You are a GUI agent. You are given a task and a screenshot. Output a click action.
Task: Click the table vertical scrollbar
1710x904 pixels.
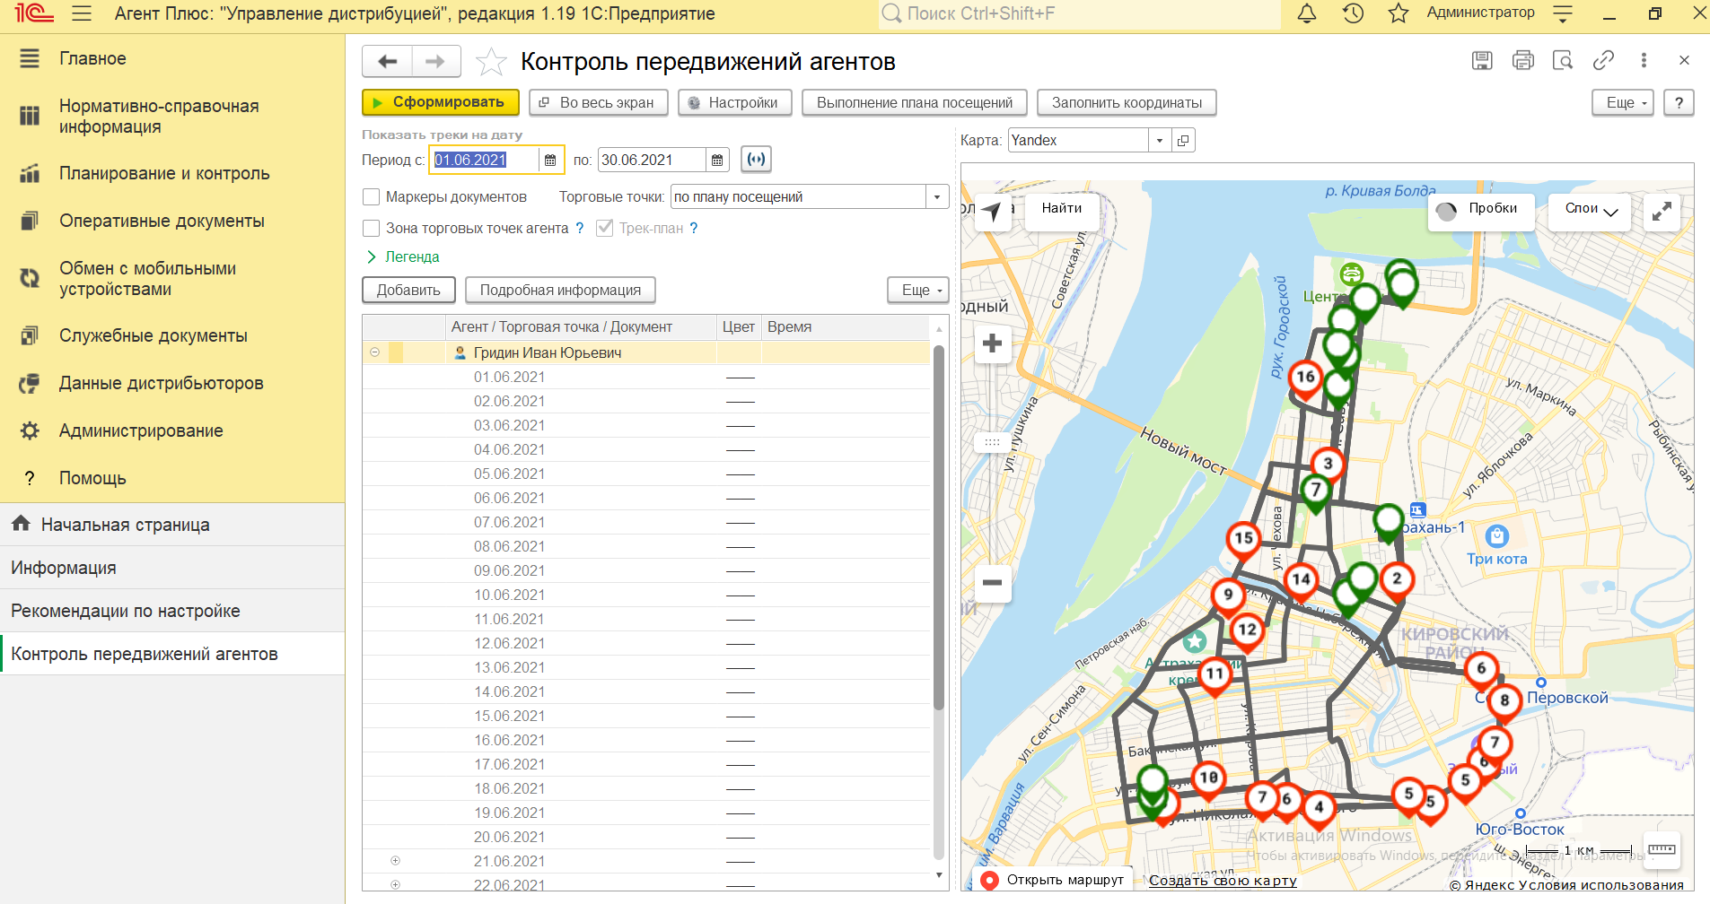coord(939,529)
